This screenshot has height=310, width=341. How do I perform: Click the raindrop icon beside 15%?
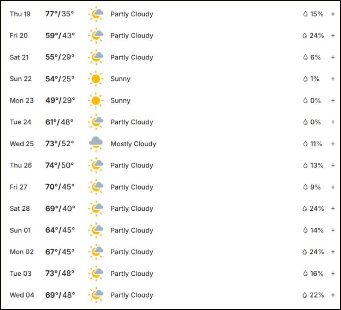pos(305,14)
